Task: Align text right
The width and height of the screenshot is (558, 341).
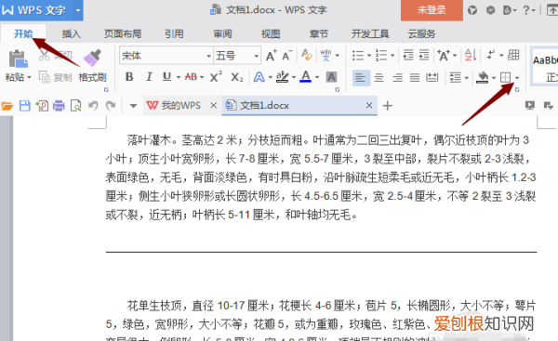Action: [397, 77]
